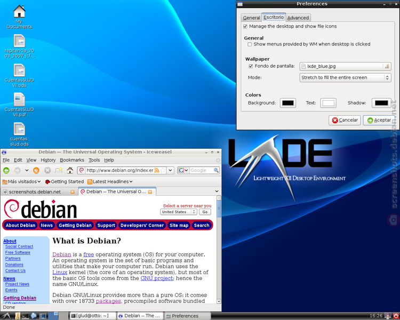Open the wallpaper Mode dropdown

pos(346,77)
